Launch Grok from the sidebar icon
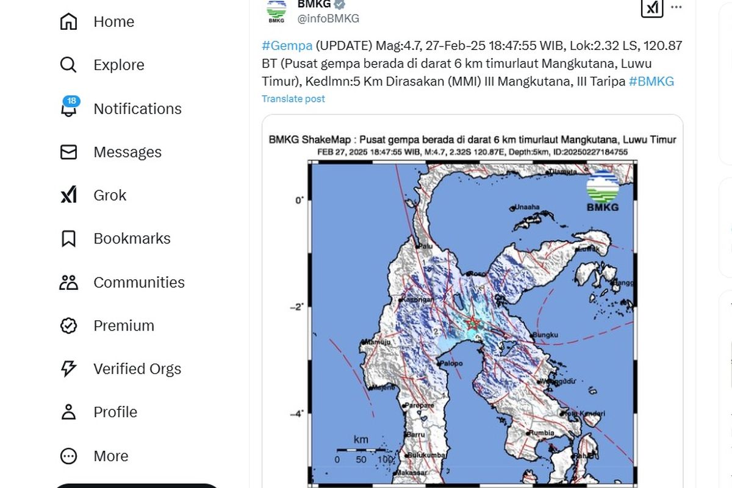Viewport: 732px width, 488px height. pos(69,195)
